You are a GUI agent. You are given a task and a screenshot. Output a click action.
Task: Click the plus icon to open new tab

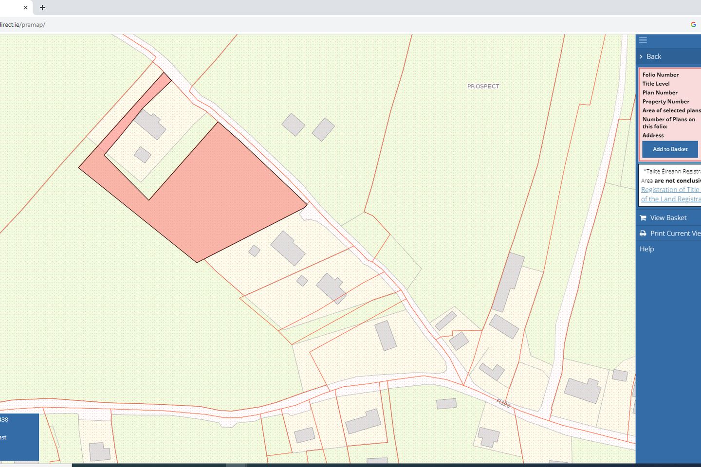pyautogui.click(x=42, y=8)
